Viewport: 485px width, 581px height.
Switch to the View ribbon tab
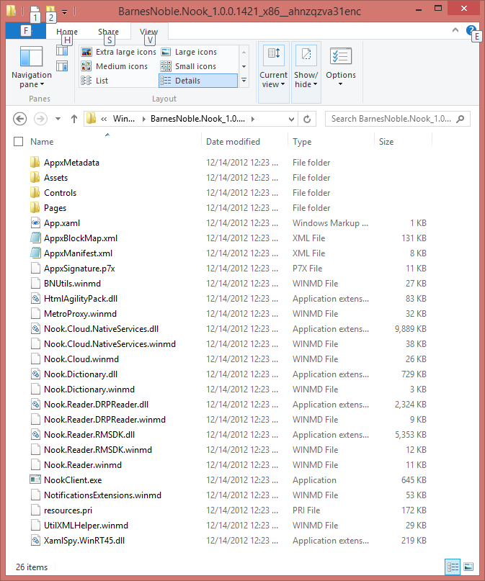click(x=148, y=32)
